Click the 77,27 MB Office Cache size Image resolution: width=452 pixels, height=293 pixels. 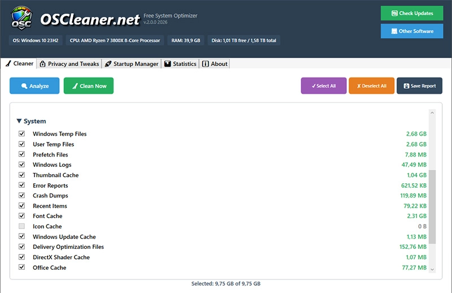coord(414,268)
